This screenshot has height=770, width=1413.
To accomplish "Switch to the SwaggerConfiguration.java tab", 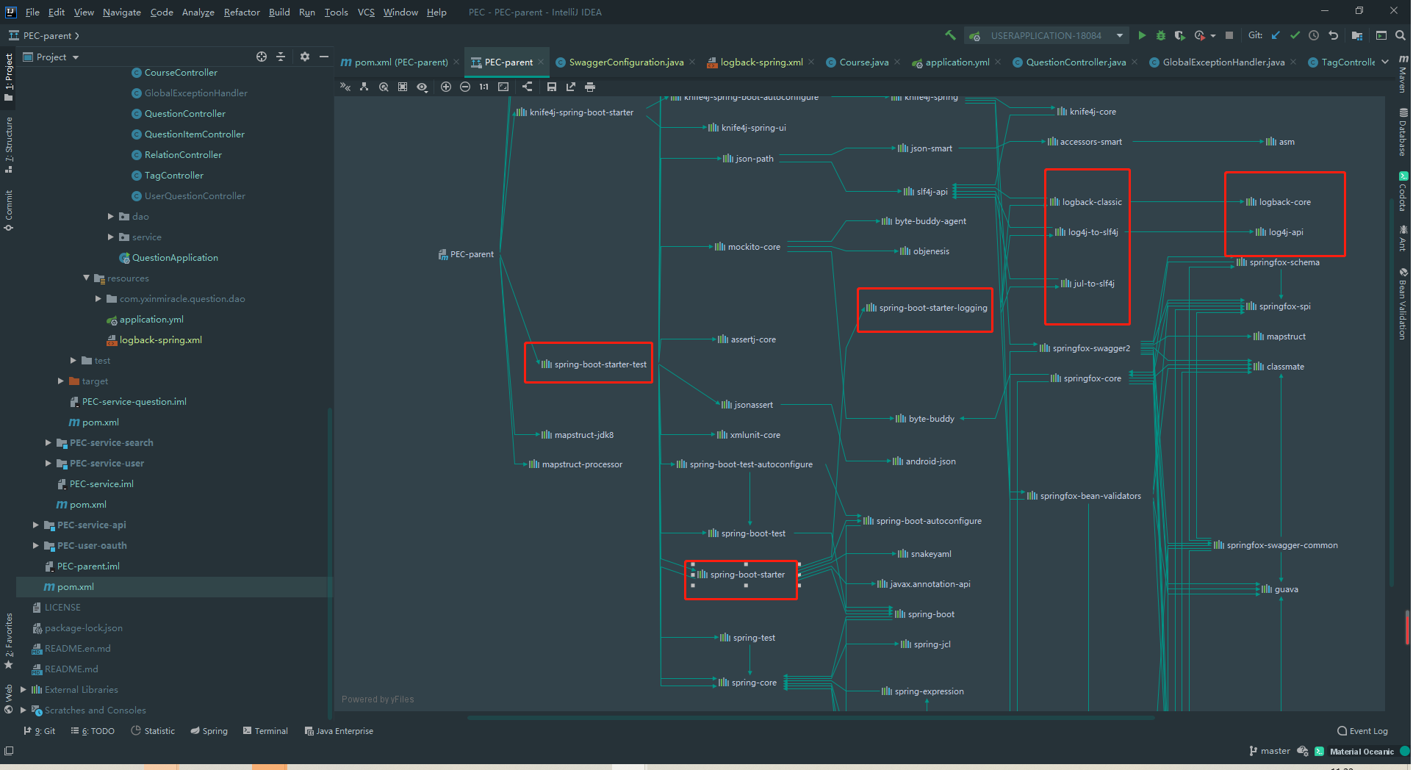I will [626, 62].
